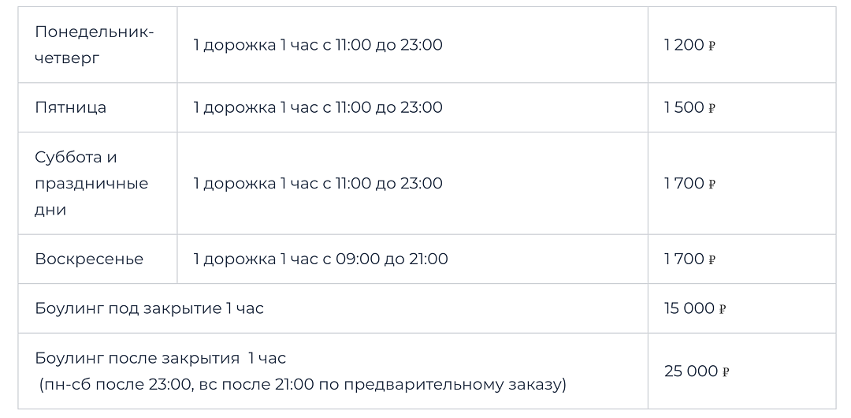Select the Воскресенье day cell

[x=89, y=259]
